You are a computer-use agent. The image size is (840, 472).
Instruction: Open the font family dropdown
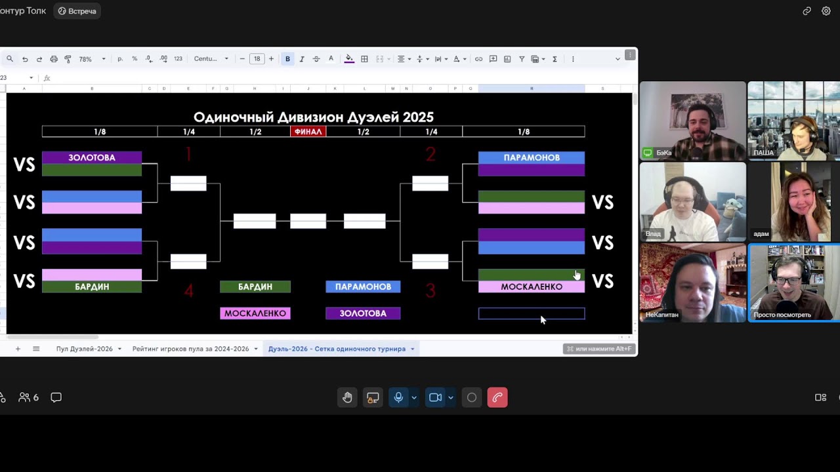pyautogui.click(x=211, y=59)
